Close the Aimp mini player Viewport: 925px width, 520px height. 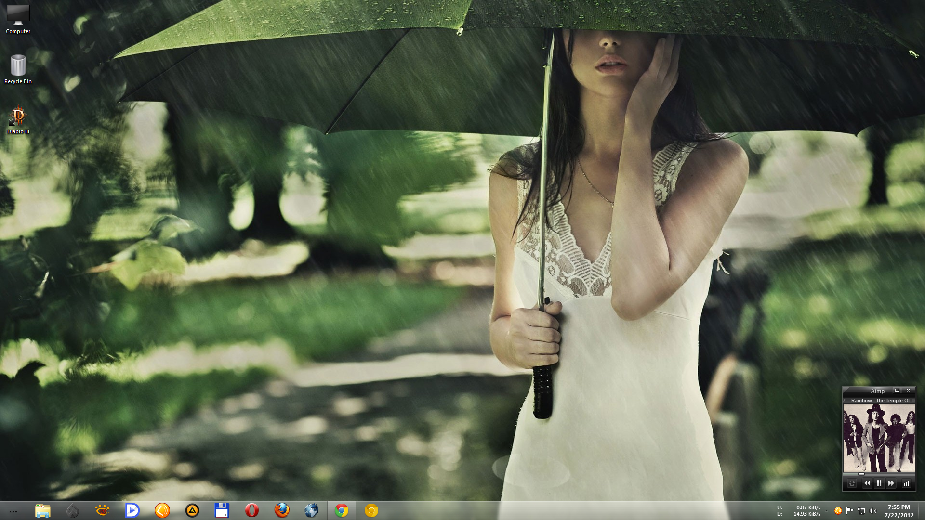click(x=909, y=390)
